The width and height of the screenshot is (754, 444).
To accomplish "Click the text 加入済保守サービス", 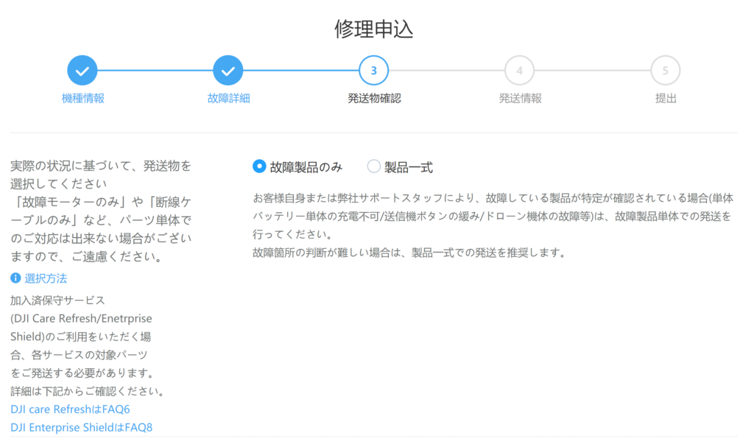I will pyautogui.click(x=57, y=300).
